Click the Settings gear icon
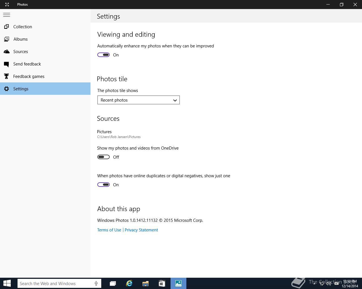The image size is (362, 289). [7, 89]
